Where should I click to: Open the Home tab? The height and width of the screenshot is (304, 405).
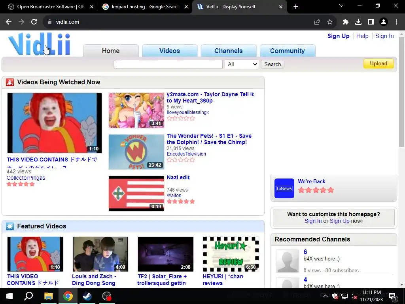111,51
